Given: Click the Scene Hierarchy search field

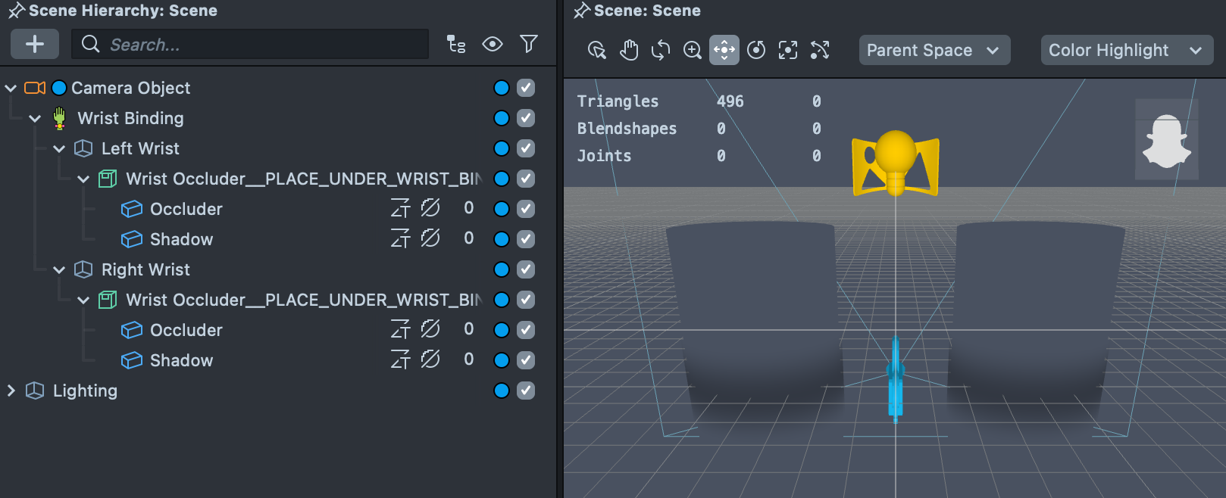Looking at the screenshot, I should click(250, 45).
